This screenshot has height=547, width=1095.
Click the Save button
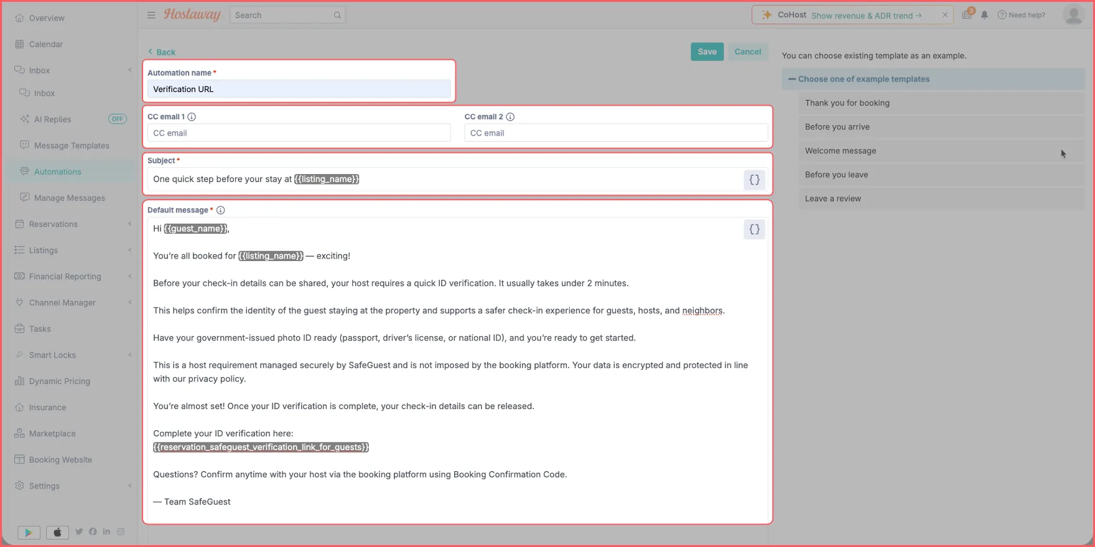(707, 52)
